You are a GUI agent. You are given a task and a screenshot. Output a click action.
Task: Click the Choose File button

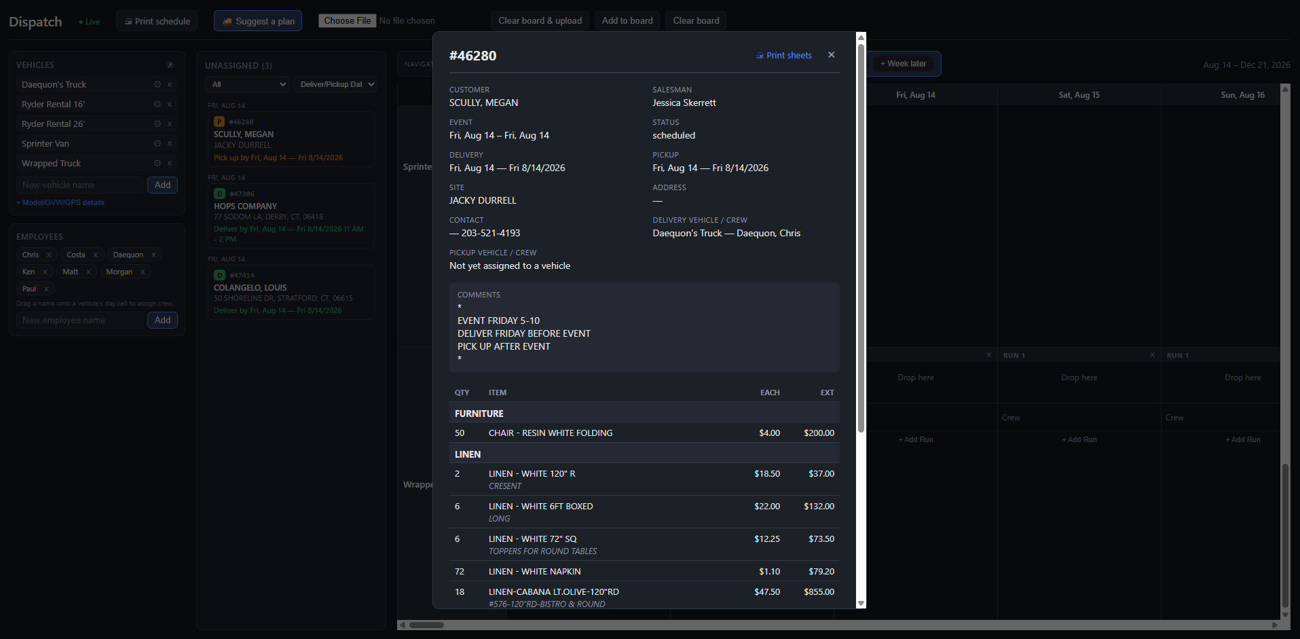coord(348,21)
